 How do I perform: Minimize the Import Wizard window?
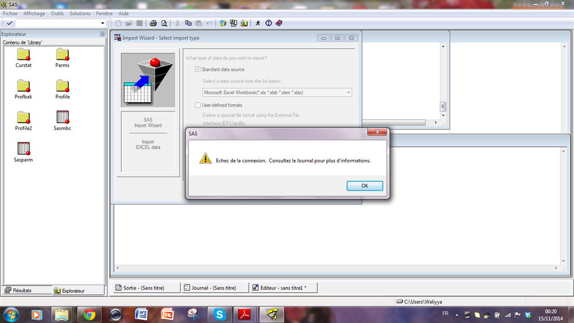(x=323, y=38)
